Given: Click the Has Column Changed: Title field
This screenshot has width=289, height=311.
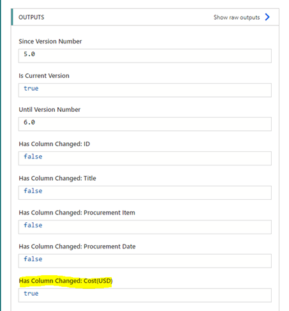Looking at the screenshot, I should 145,193.
